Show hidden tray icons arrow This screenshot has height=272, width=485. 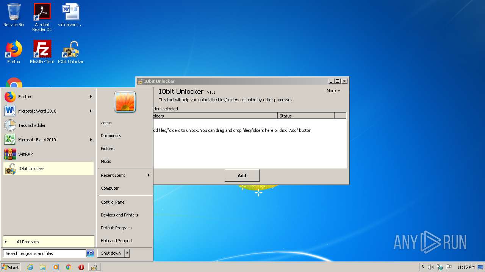point(422,267)
